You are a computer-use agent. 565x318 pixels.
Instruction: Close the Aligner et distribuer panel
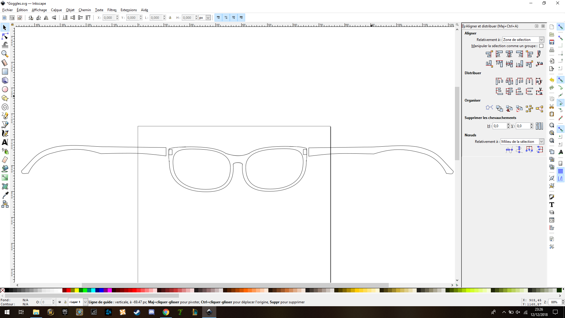point(543,26)
